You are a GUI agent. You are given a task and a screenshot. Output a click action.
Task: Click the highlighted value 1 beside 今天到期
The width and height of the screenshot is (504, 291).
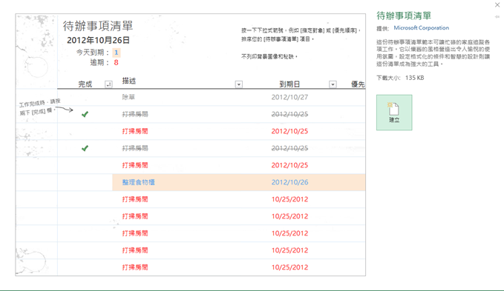click(x=116, y=53)
